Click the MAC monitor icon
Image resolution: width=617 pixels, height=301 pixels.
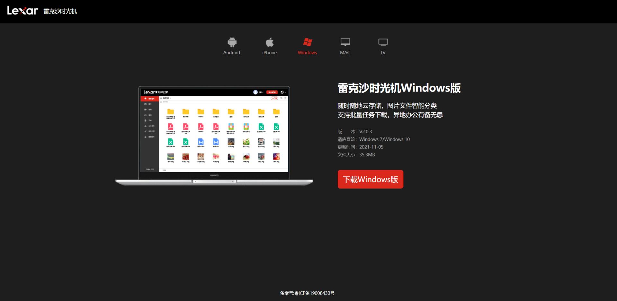pos(344,42)
